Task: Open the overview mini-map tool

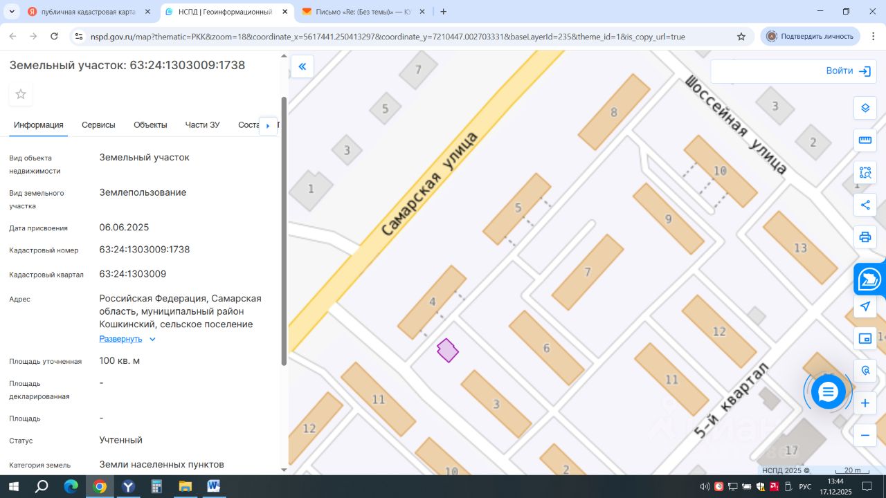Action: 865,338
